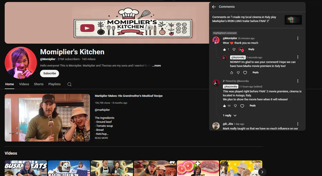Screen dimensions: 322x176
Task: Select the Home channel tab
Action: tap(9, 84)
